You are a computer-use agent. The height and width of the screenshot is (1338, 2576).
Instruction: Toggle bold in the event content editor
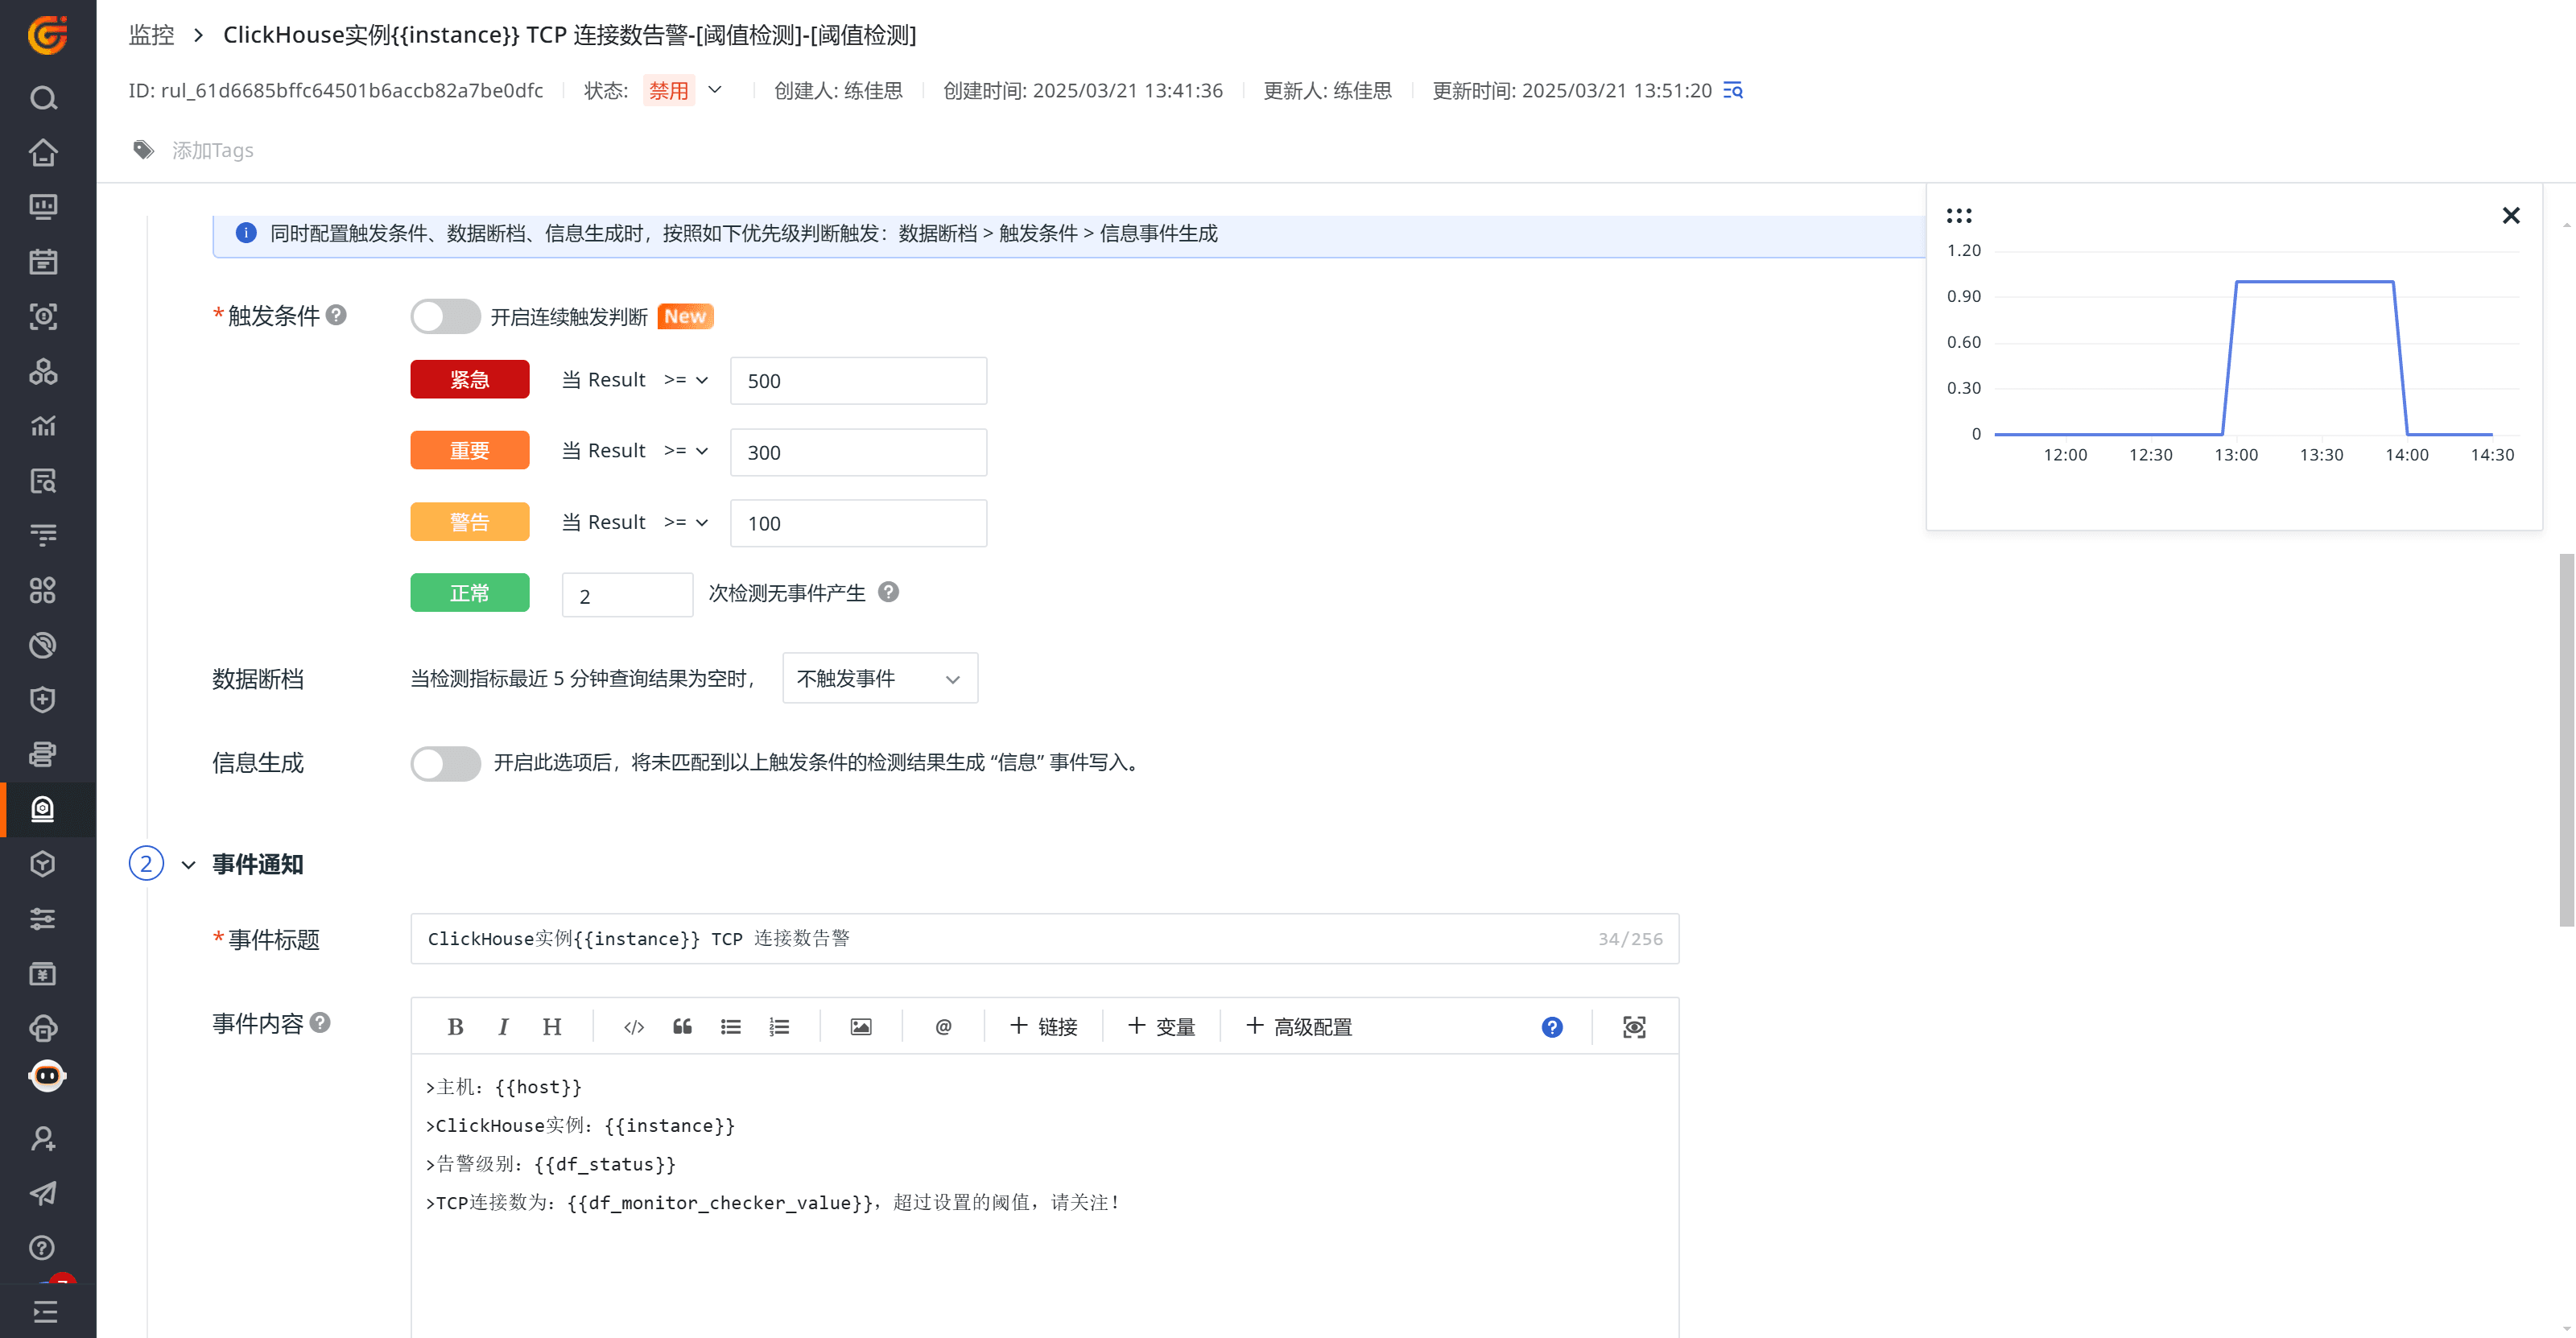click(456, 1027)
